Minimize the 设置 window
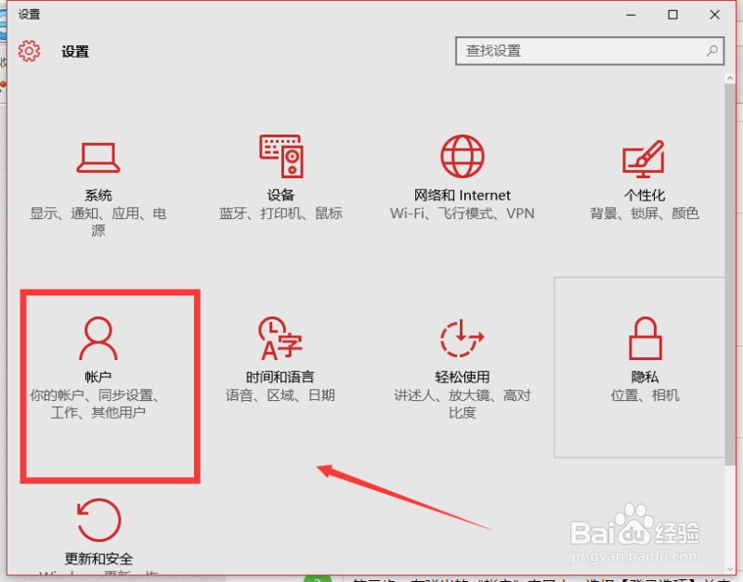The height and width of the screenshot is (582, 743). [x=631, y=15]
